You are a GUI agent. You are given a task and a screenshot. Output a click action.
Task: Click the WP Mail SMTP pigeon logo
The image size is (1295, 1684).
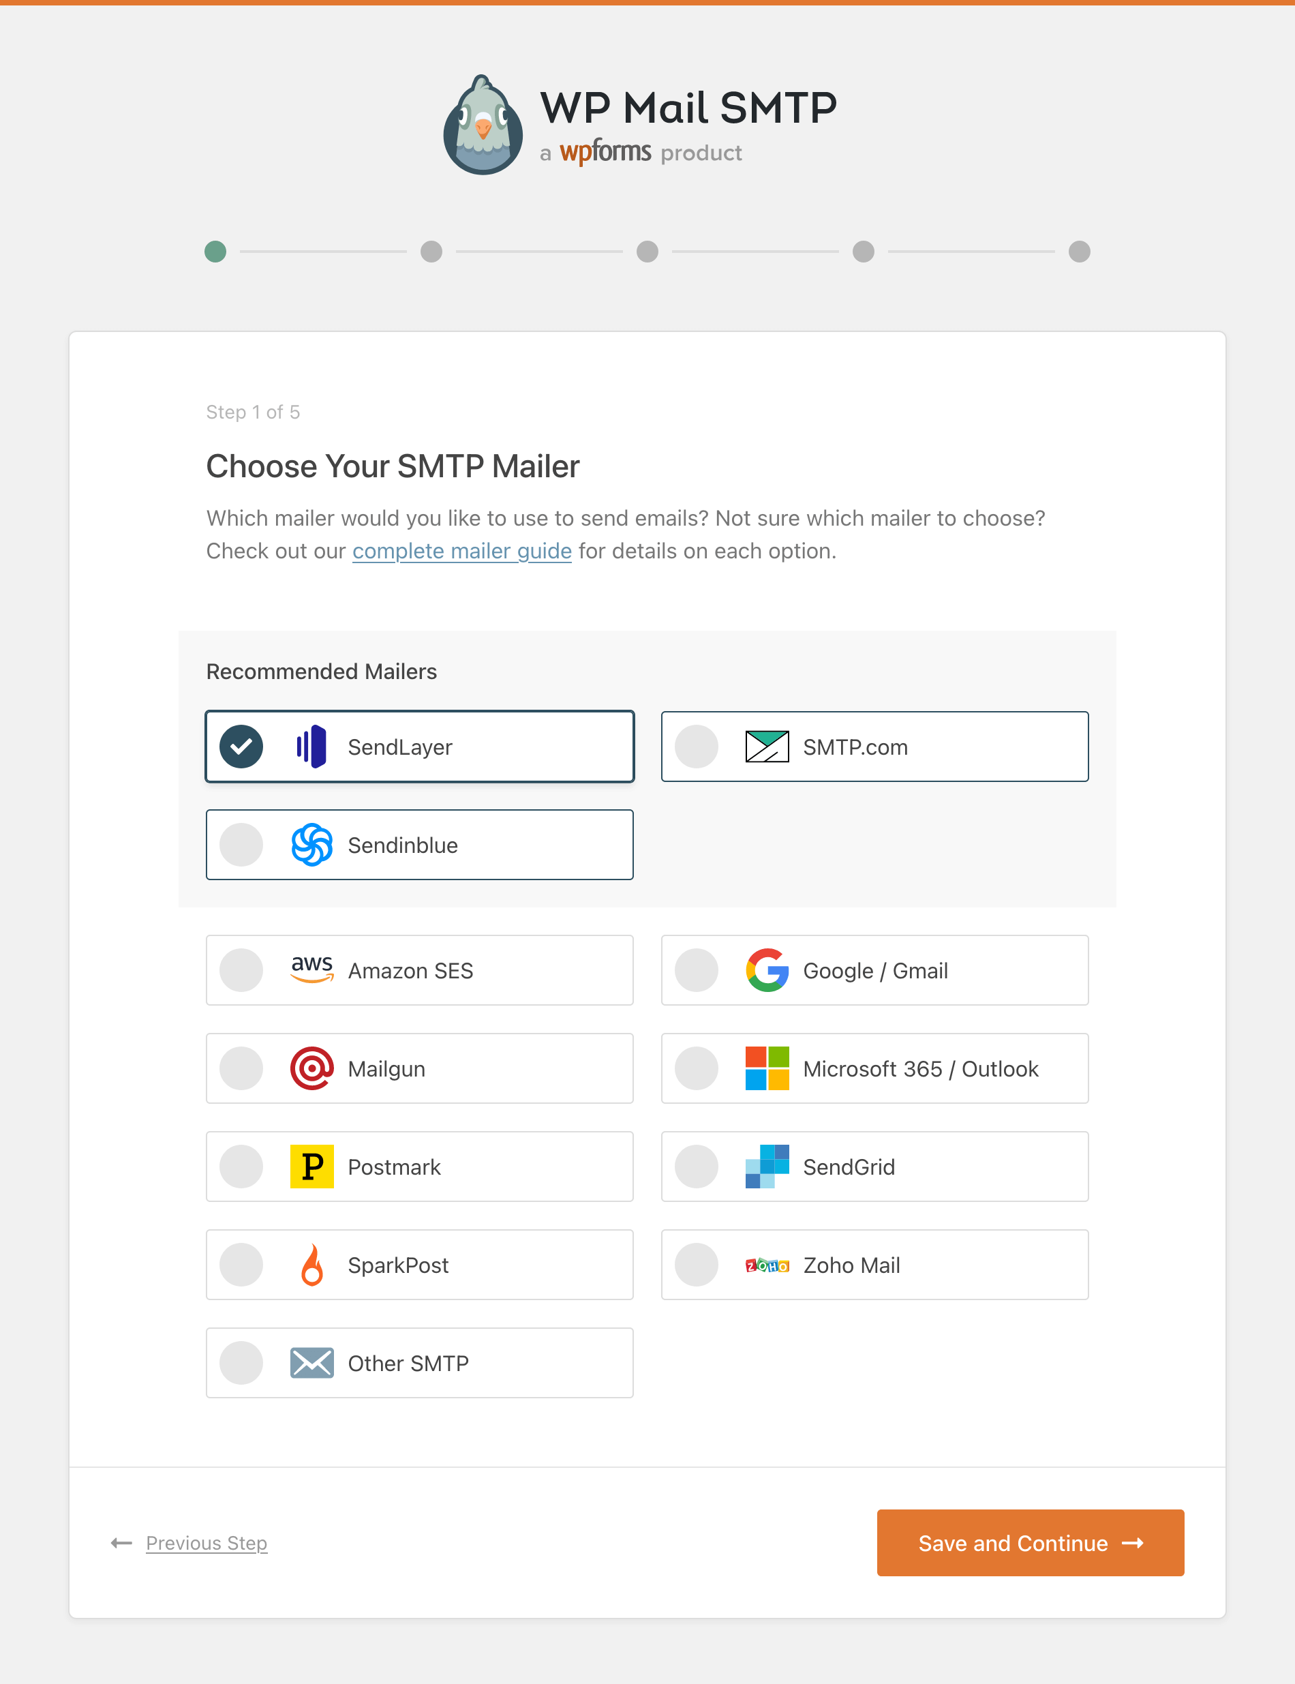(x=483, y=125)
